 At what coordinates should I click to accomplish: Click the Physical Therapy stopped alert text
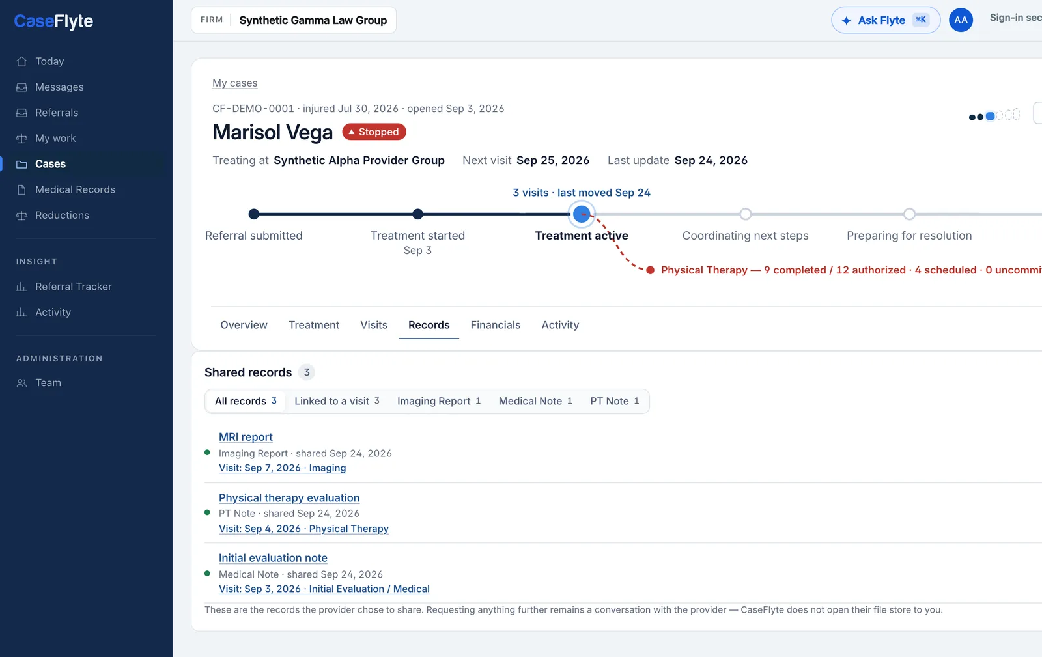click(x=851, y=270)
